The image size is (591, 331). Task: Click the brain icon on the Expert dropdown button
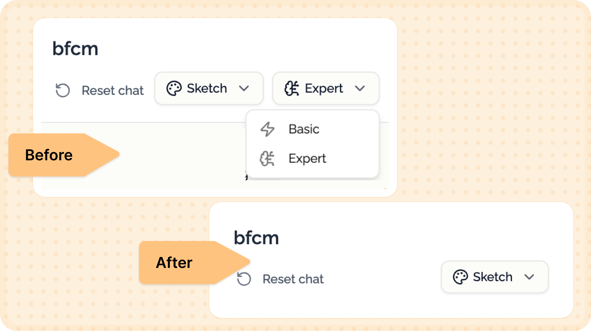click(x=291, y=88)
